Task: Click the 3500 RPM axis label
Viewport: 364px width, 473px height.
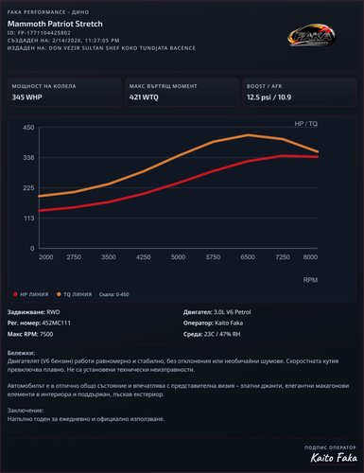Action: [x=109, y=257]
